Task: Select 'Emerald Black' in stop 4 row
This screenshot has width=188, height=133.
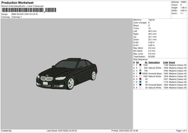Action: point(155,74)
